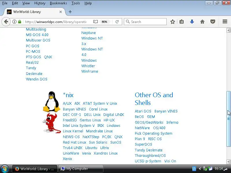
Task: Open the Tools menu
Action: tap(76, 3)
